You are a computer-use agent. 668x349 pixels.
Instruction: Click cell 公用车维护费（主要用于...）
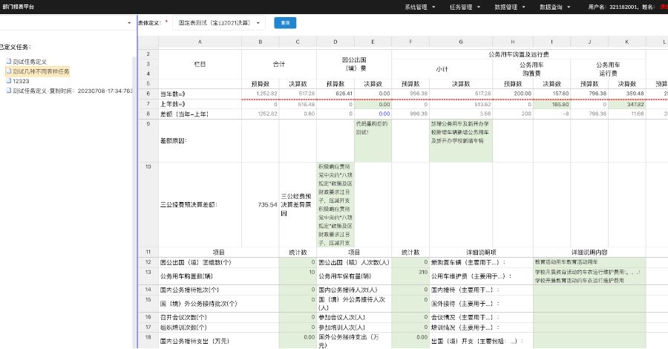tap(481, 276)
